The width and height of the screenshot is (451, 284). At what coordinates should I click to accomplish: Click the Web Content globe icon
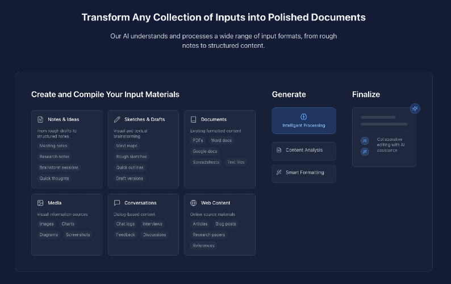tap(193, 203)
